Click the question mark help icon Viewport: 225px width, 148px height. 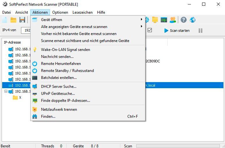tap(184, 20)
